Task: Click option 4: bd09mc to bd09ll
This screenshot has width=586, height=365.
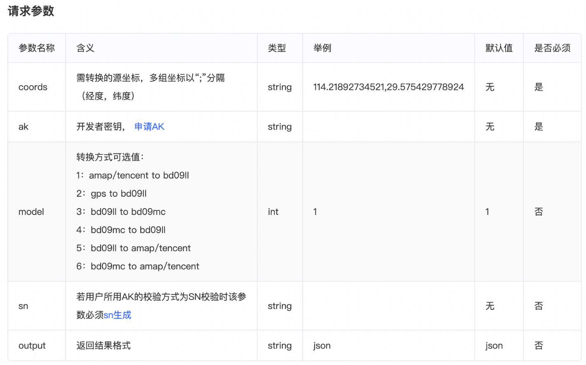Action: click(121, 230)
